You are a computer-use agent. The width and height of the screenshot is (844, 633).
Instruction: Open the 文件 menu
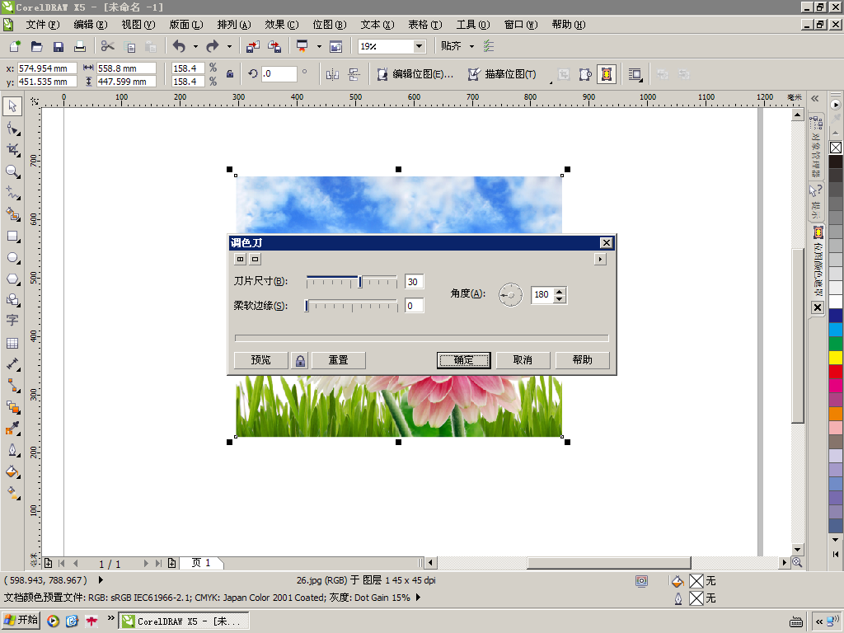[x=43, y=25]
